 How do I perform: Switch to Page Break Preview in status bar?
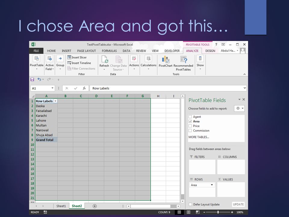tap(197, 212)
